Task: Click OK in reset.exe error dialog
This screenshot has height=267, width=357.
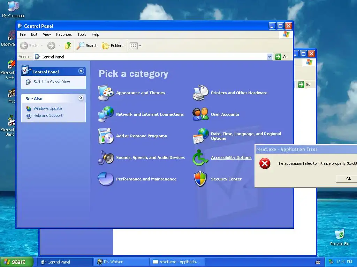Action: pos(347,179)
